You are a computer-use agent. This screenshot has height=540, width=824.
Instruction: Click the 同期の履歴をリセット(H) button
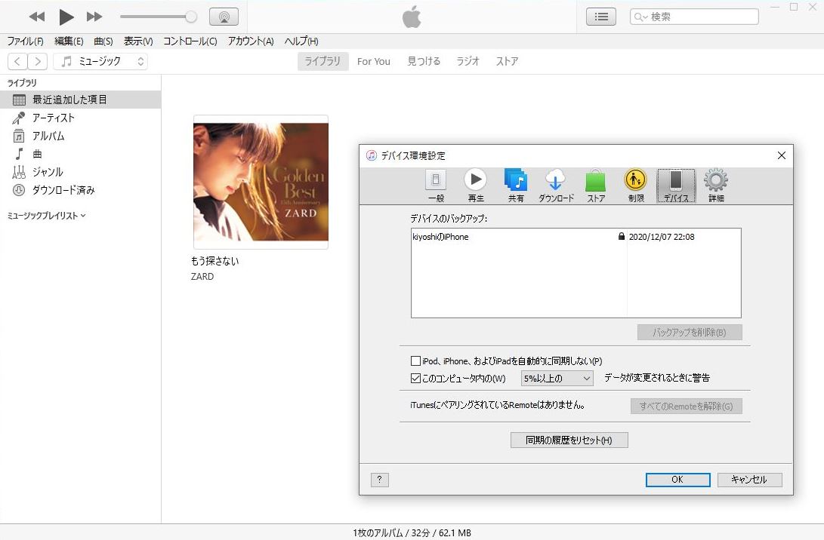[x=569, y=440]
